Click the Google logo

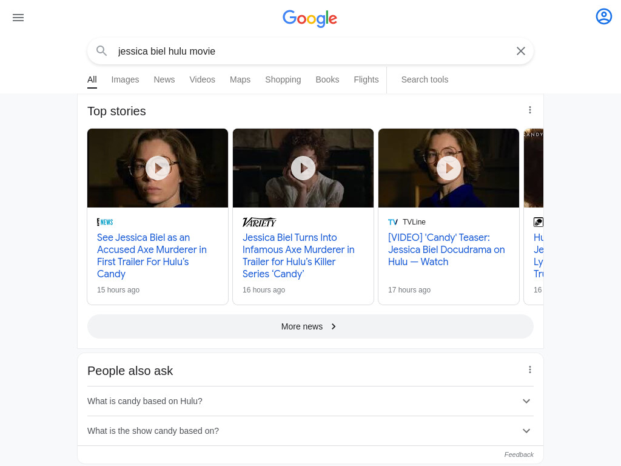310,19
